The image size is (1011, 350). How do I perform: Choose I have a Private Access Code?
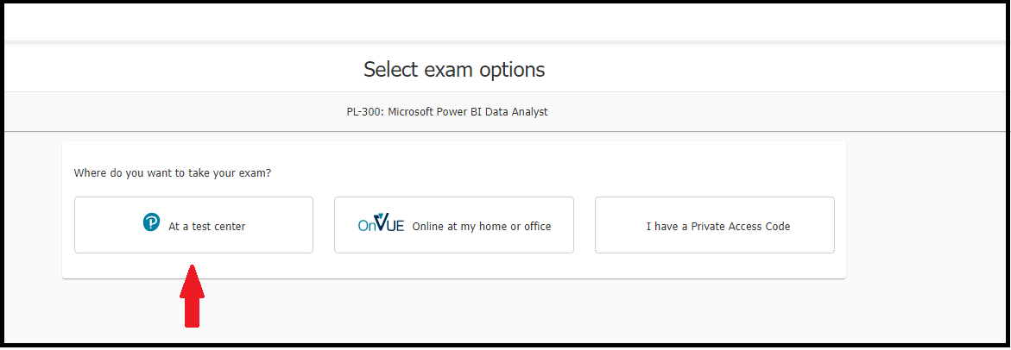click(714, 225)
